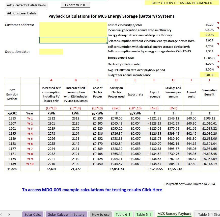The height and width of the screenshot is (217, 220).
Task: Select the Energy export rate £0.0525 cell
Action: [209, 58]
